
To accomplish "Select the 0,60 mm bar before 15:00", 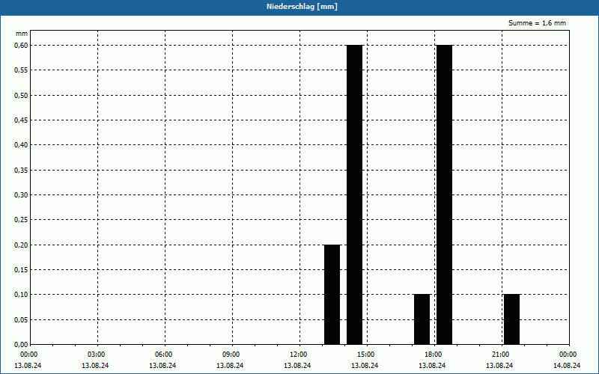I will click(x=354, y=194).
